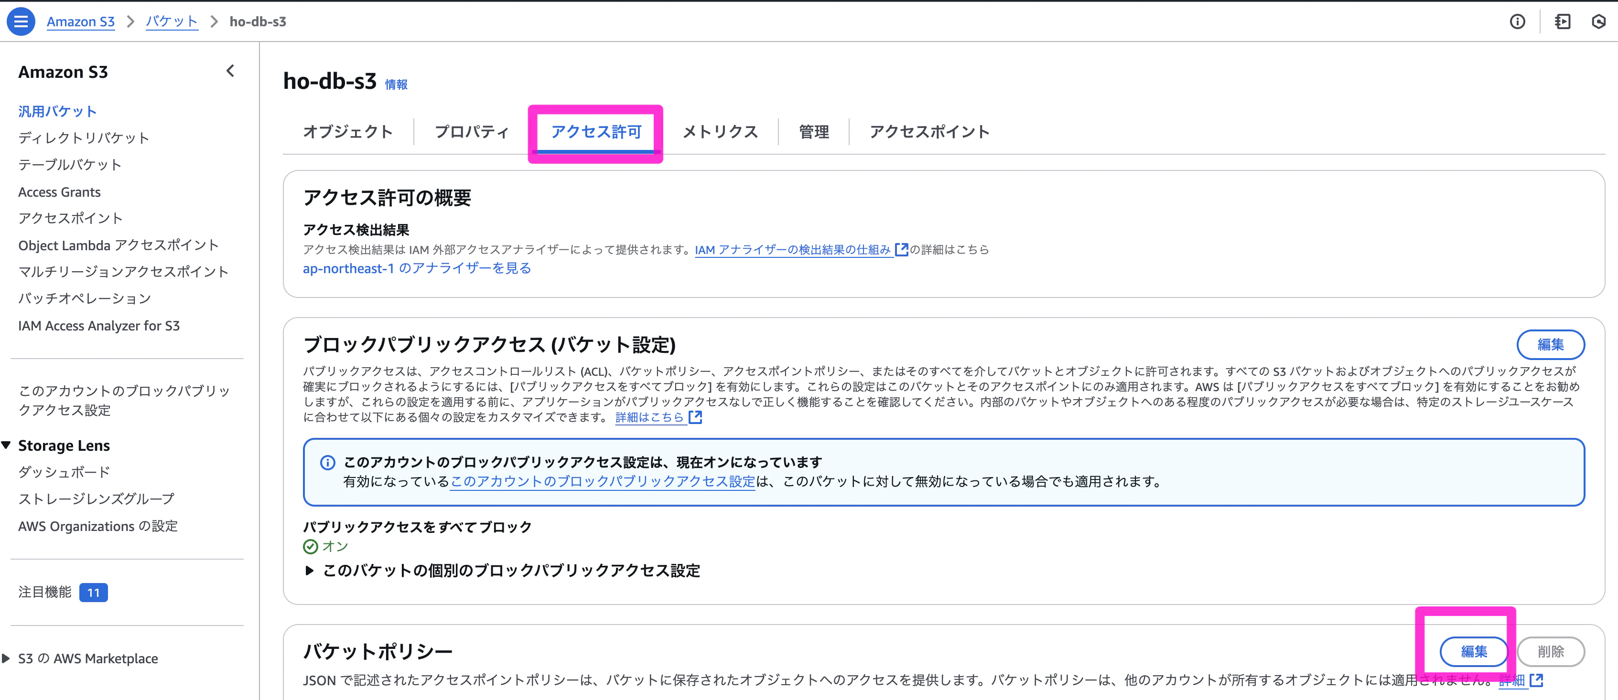1618x700 pixels.
Task: Click the Amazon S3 sidebar title
Action: pos(63,72)
